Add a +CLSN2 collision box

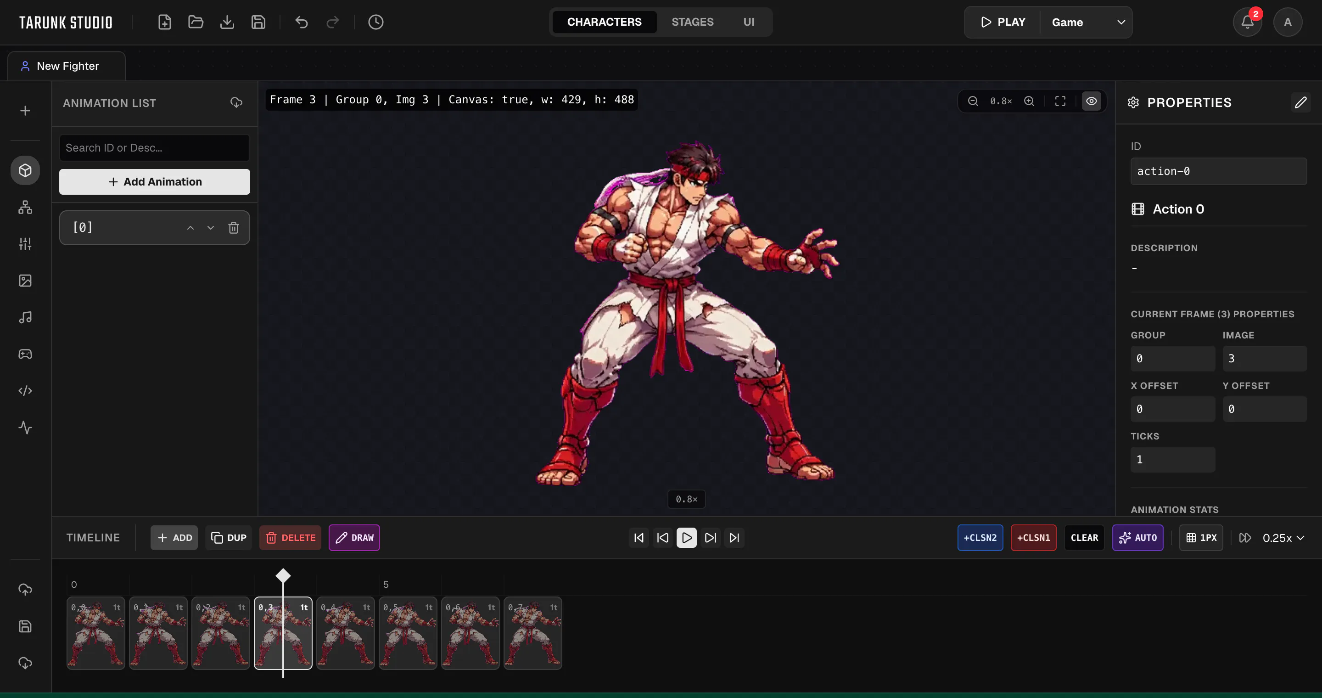tap(980, 538)
